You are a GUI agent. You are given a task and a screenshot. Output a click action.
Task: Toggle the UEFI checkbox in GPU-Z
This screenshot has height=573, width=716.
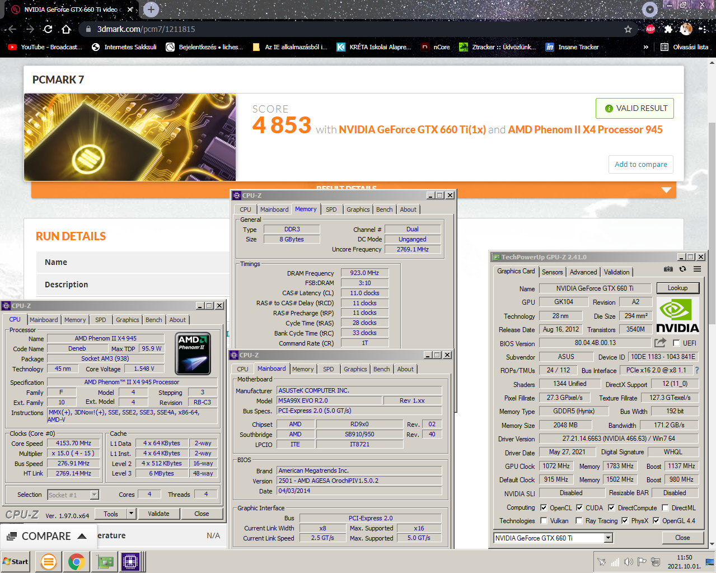(x=676, y=343)
